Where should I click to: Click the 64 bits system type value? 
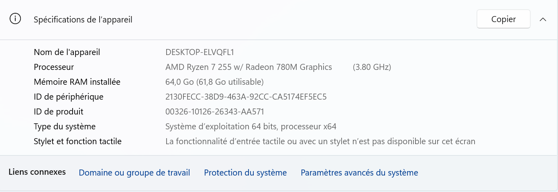[x=250, y=127]
